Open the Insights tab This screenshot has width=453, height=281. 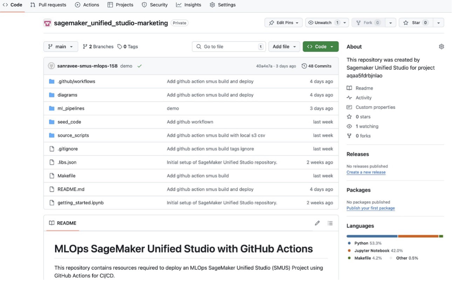189,5
